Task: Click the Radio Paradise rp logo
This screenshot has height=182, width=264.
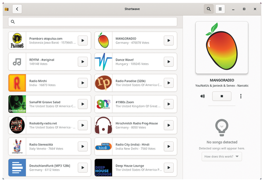Action: 103,83
